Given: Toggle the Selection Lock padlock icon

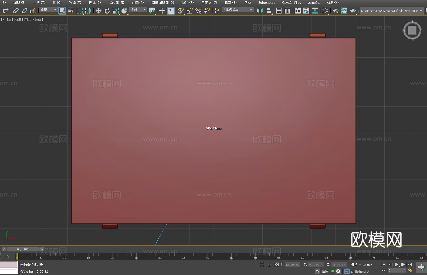Looking at the screenshot, I should tap(269, 264).
